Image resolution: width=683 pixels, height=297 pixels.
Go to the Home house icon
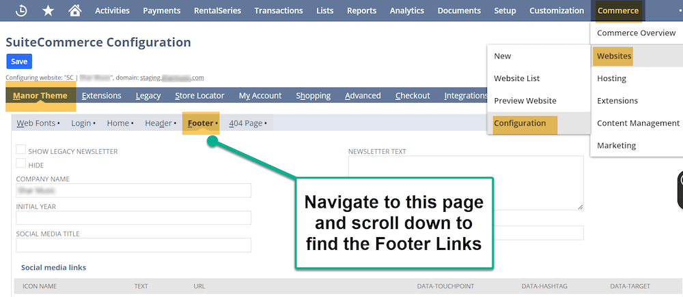pos(75,10)
